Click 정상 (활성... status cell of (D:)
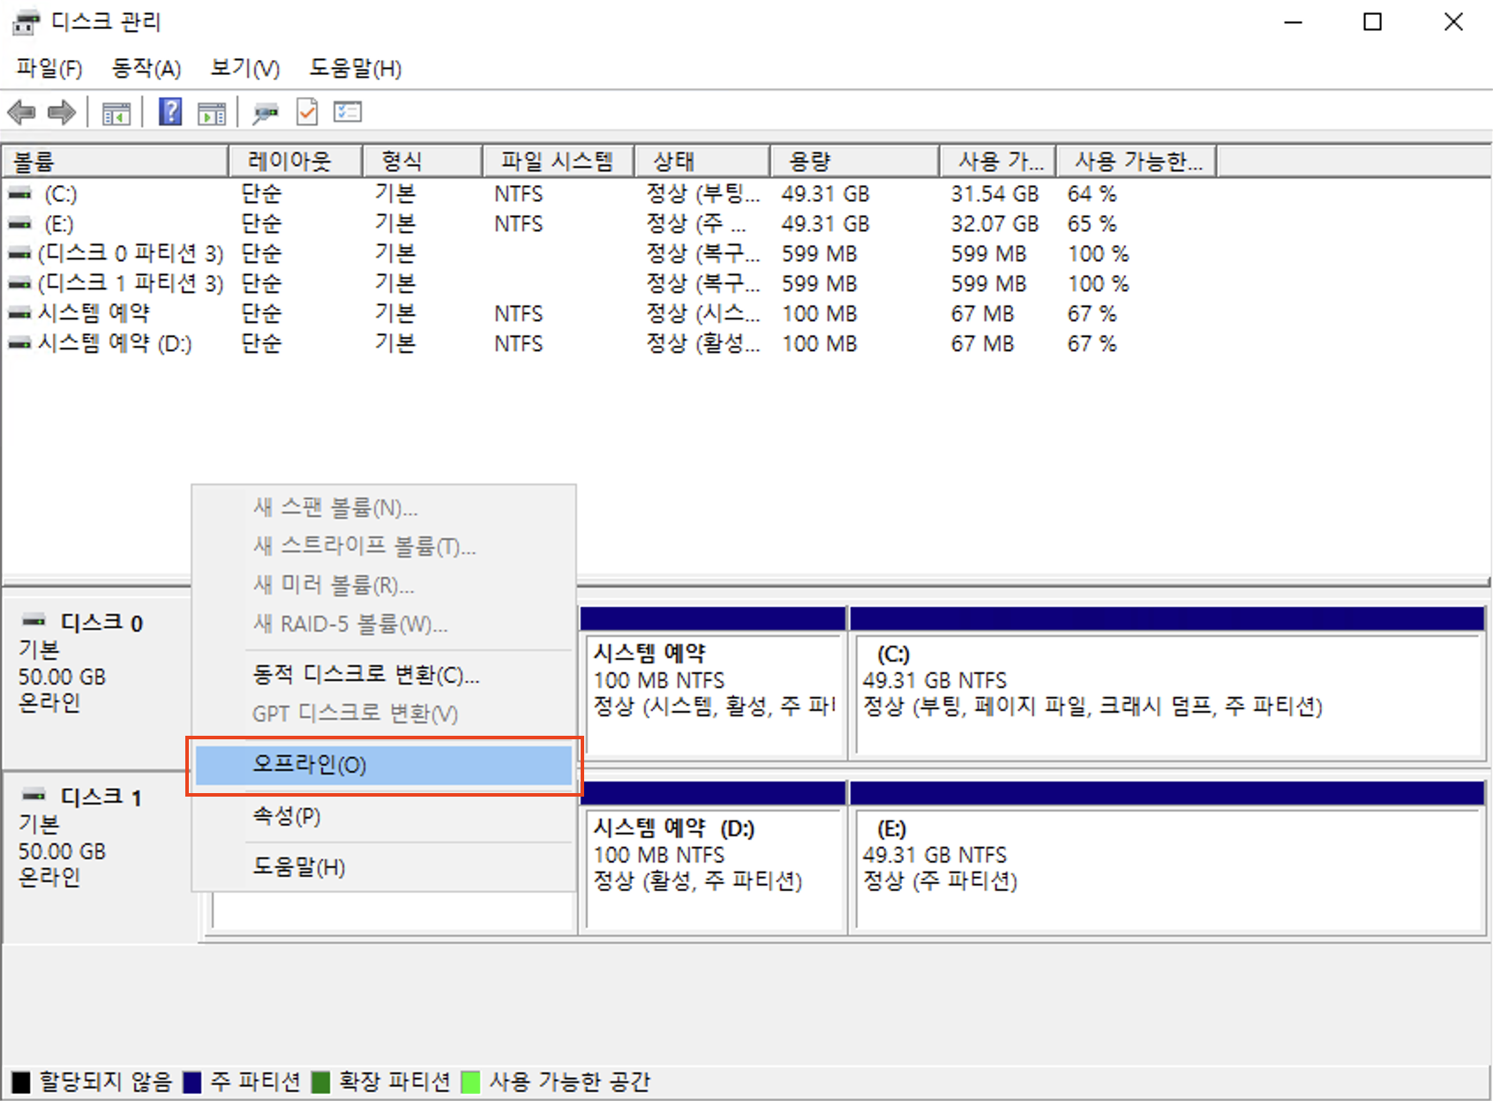The image size is (1493, 1101). click(702, 343)
